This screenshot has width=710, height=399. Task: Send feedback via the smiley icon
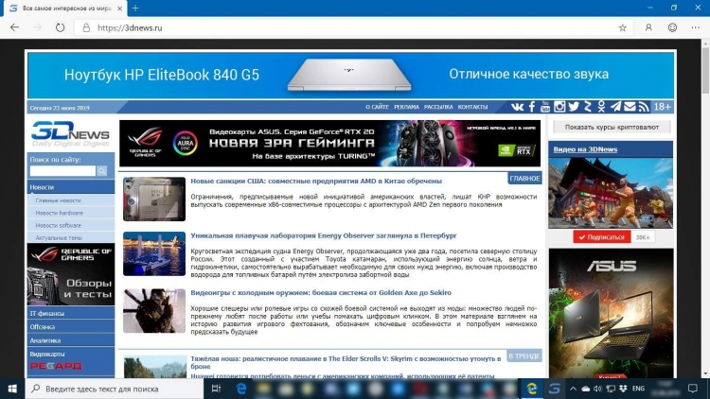pyautogui.click(x=672, y=27)
